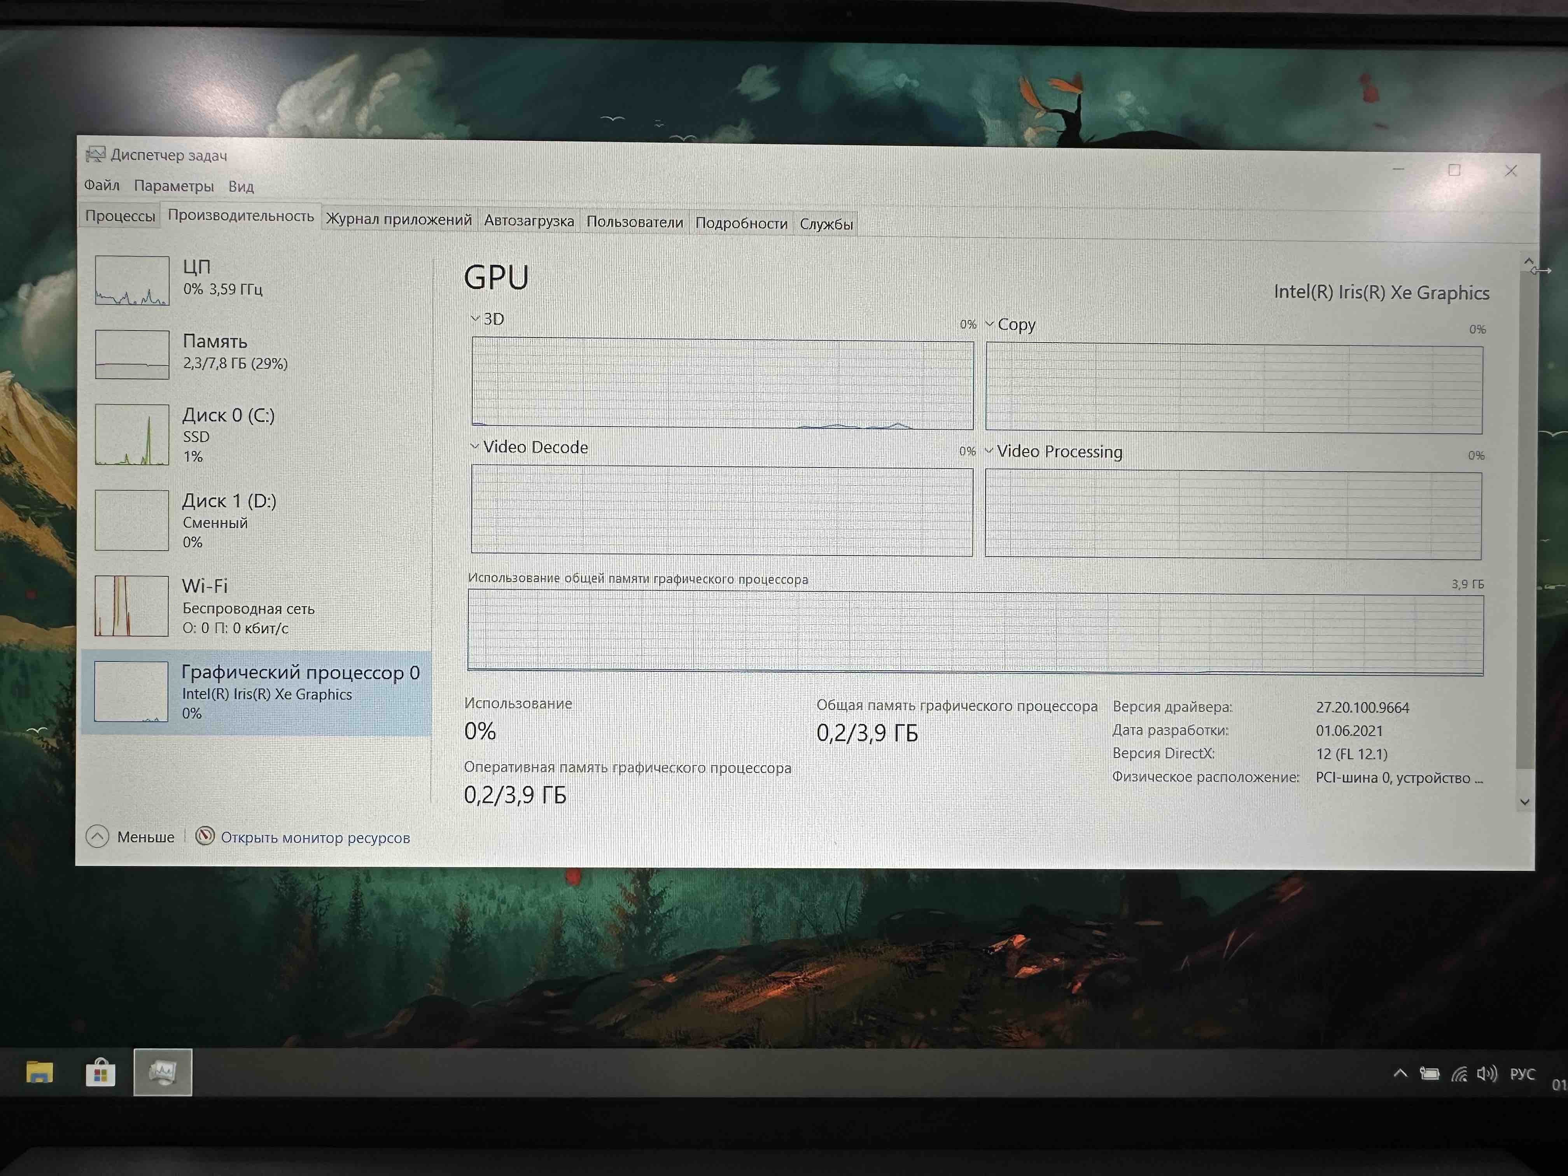
Task: Select the Службы tab
Action: 826,224
